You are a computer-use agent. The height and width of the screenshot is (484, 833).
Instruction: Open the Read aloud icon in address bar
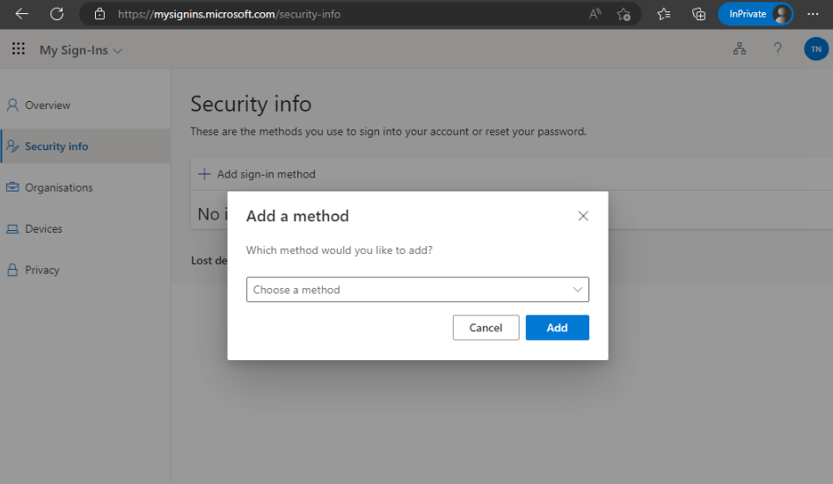[595, 14]
